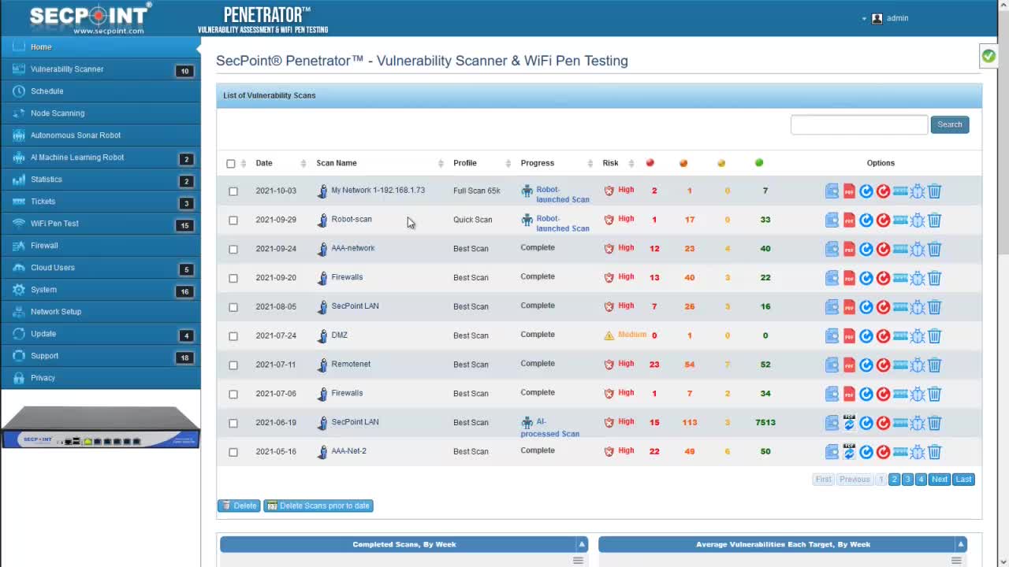Click WiFi Pen Test sidebar icon
Screen dimensions: 1009x567
pyautogui.click(x=18, y=224)
